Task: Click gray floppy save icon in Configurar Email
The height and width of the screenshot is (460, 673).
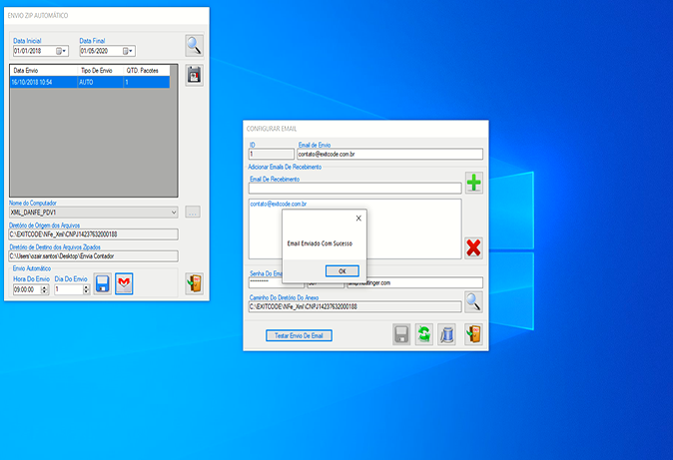Action: click(401, 334)
